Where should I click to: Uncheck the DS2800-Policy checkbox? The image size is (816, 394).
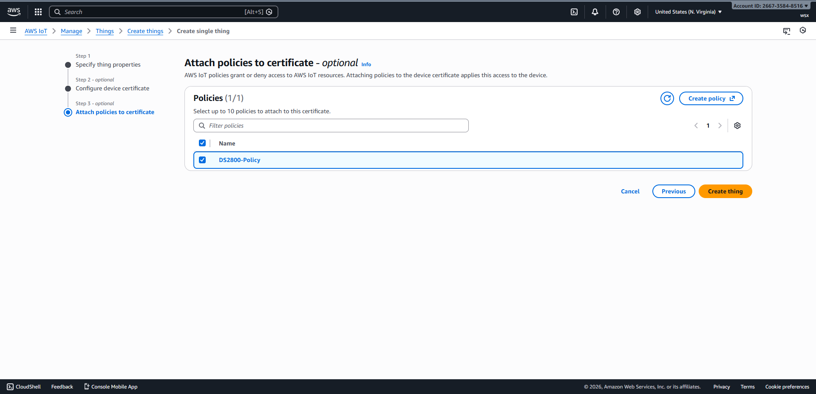(x=202, y=160)
